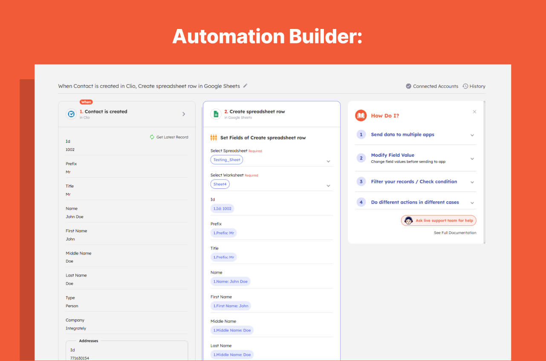Expand the Contact is created step arrow
Viewport: 546px width, 361px height.
pos(184,114)
